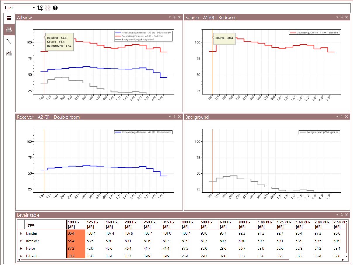Click the 100 Hz column header
The image size is (353, 265).
click(x=76, y=225)
